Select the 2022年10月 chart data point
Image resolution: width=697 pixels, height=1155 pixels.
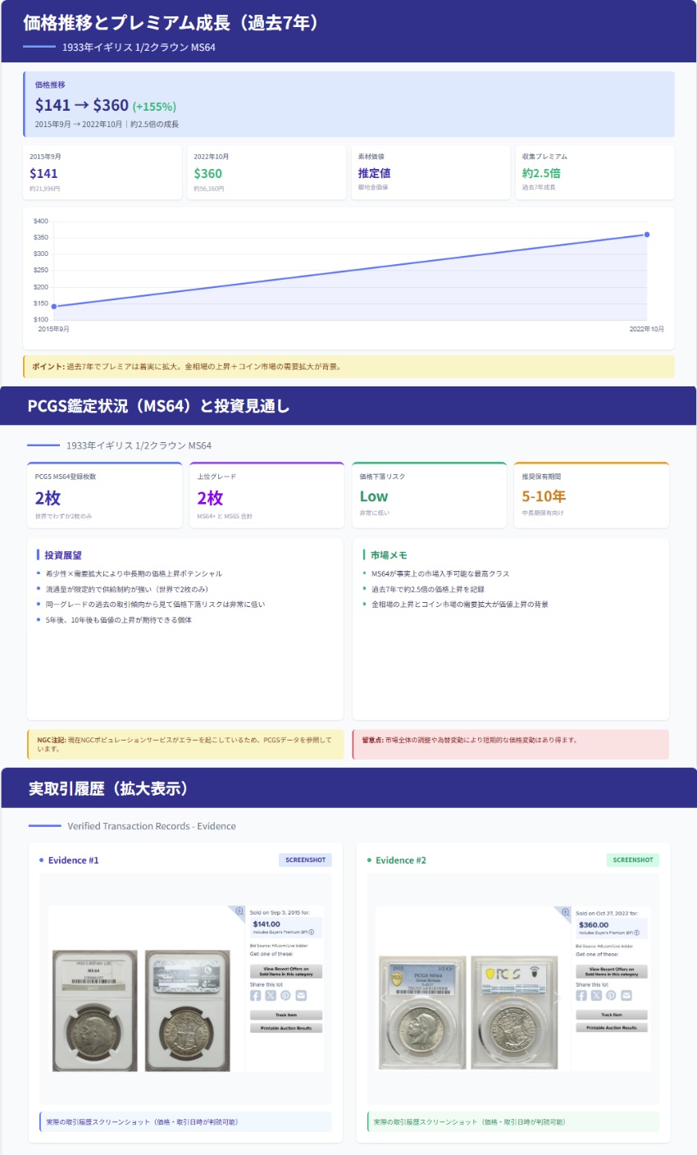tap(647, 235)
